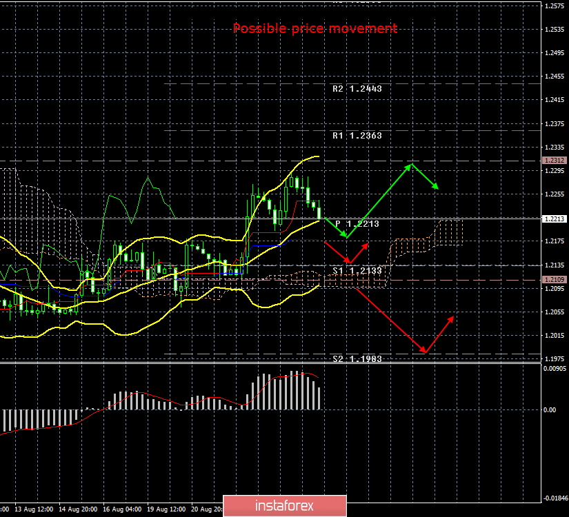Screen dimensions: 569x517
Task: Click the 1.2535 price axis value
Action: [x=555, y=30]
